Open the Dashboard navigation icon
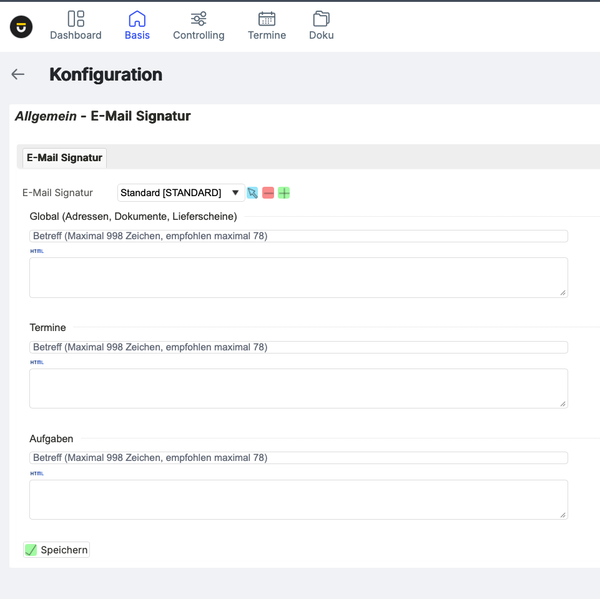This screenshot has height=599, width=600. click(76, 19)
